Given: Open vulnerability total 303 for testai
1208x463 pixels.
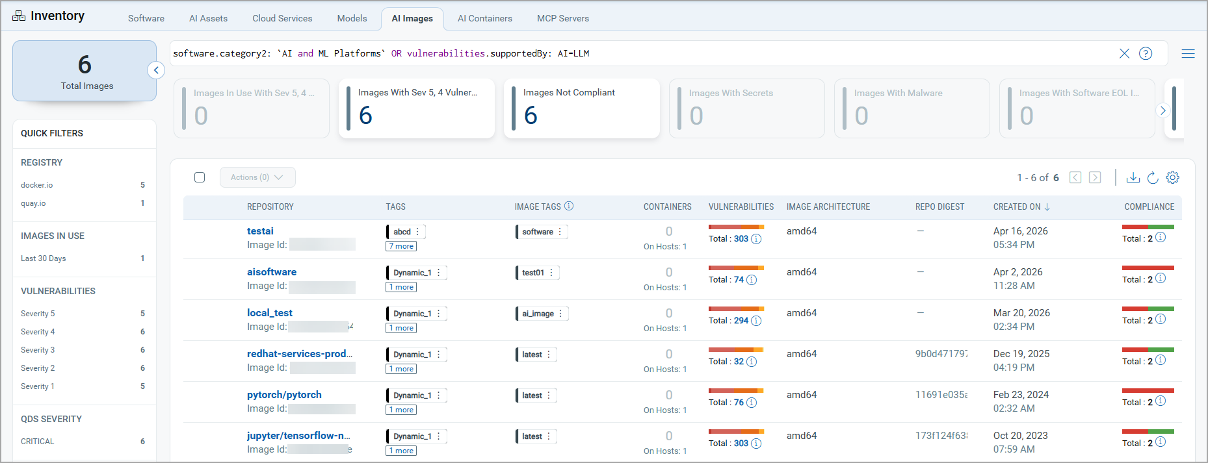Looking at the screenshot, I should [741, 239].
